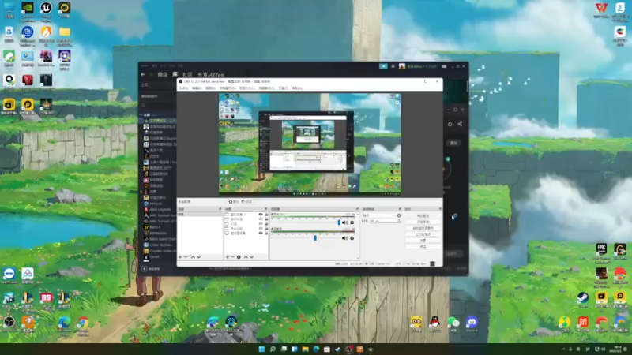Remove the scene with the minus icon in OBS Scenes panel
The image size is (632, 355).
186,257
